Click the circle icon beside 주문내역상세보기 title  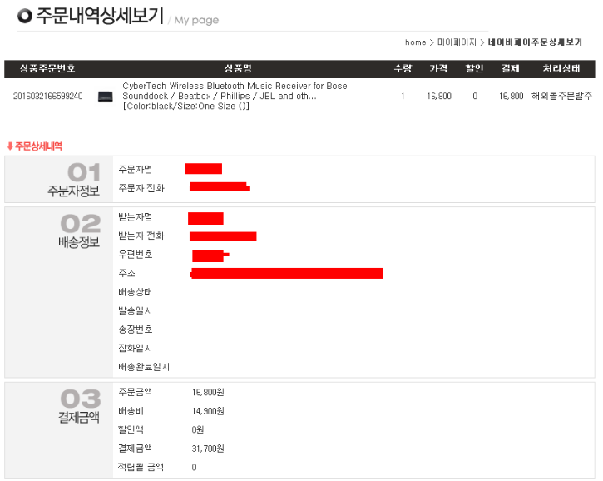pos(25,16)
